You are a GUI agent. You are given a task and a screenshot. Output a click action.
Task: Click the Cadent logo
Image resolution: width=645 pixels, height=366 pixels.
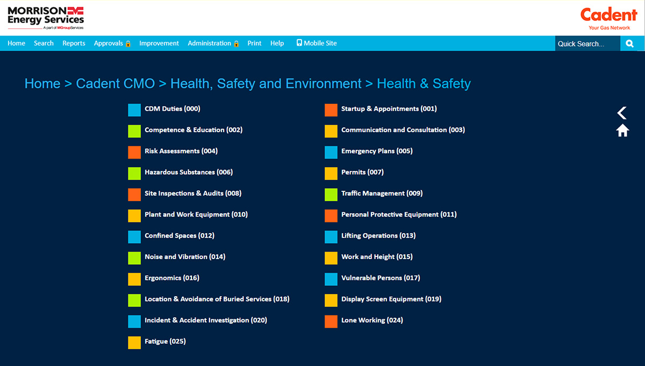pyautogui.click(x=608, y=18)
